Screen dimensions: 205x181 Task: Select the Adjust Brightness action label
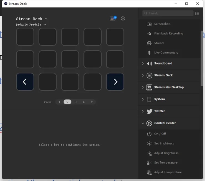tap(166, 153)
